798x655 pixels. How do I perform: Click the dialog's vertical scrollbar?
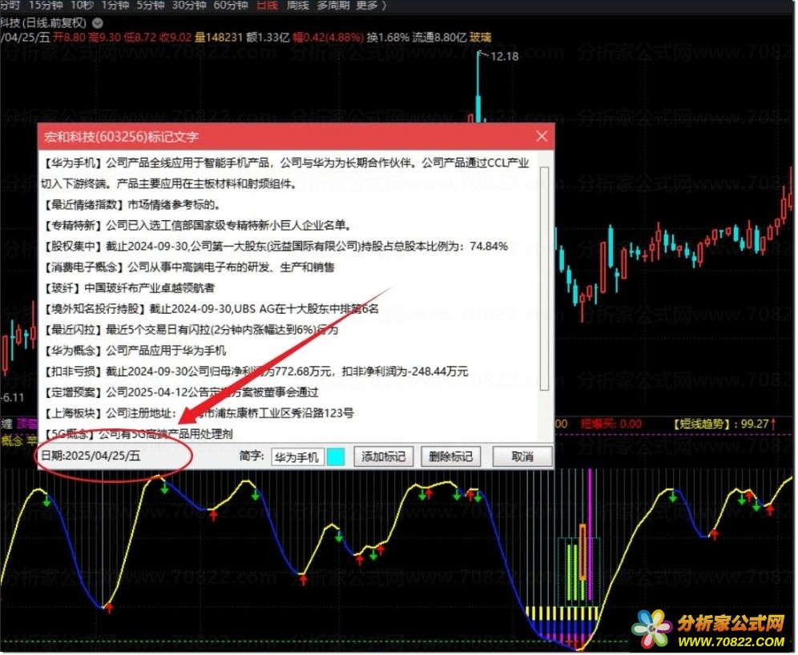(544, 279)
